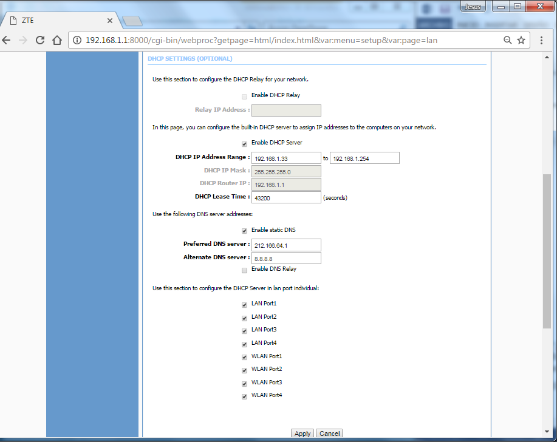Maximize the browser window
Image resolution: width=557 pixels, height=442 pixels.
pos(518,6)
